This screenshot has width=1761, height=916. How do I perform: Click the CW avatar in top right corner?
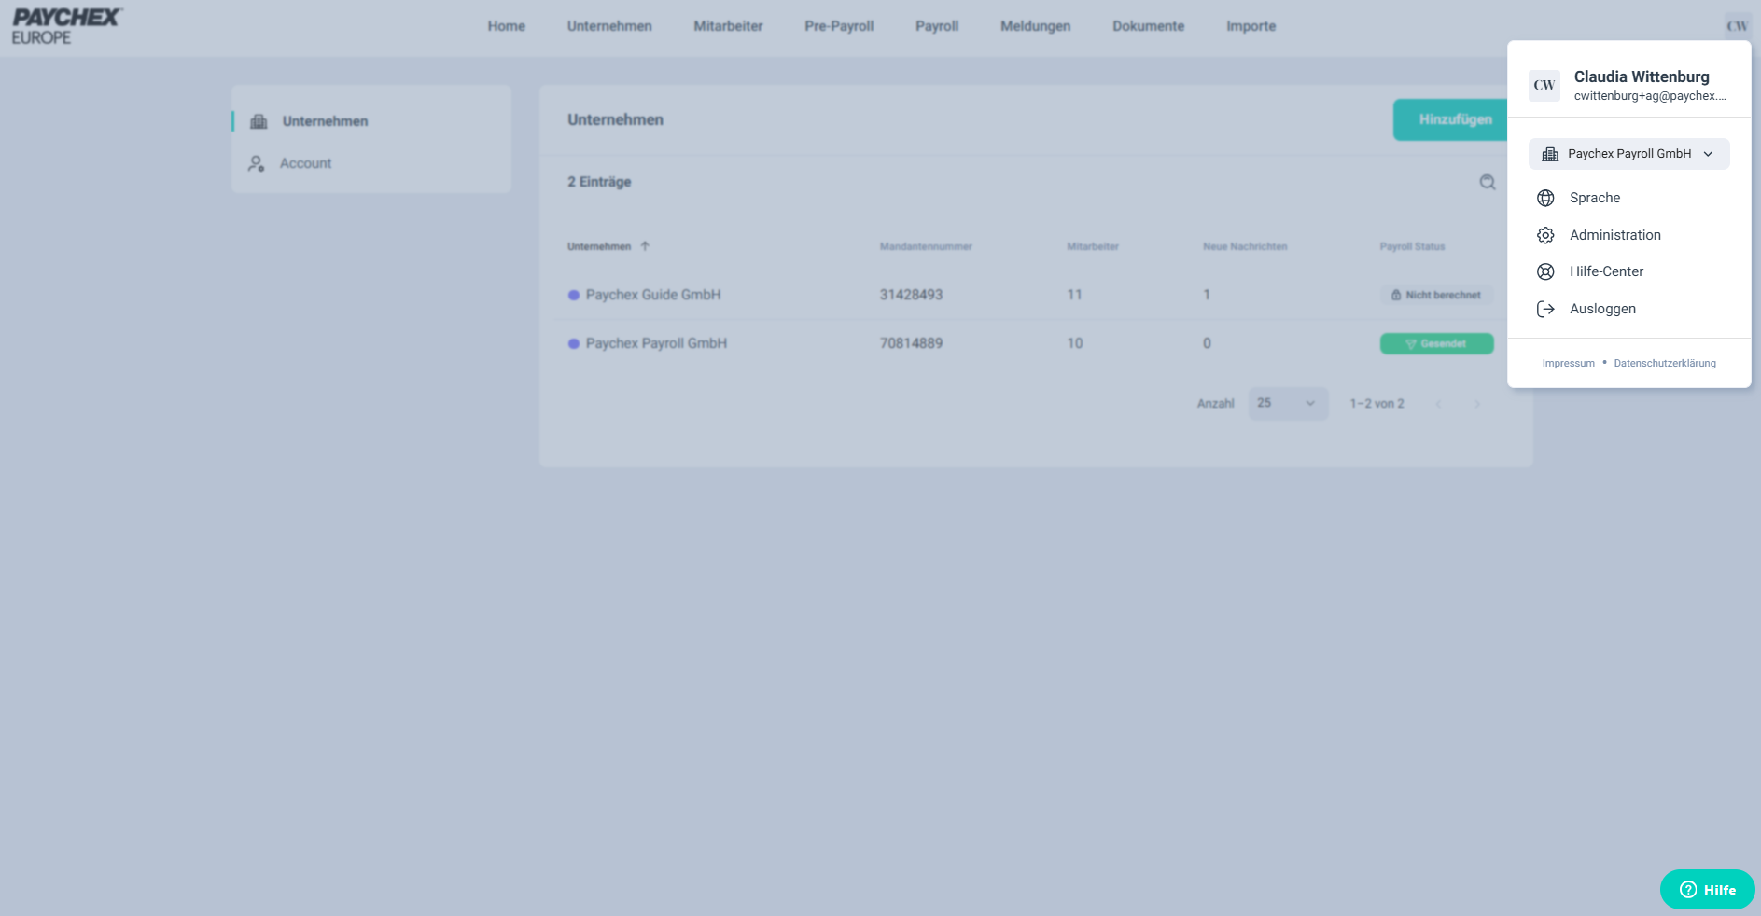[x=1736, y=26]
